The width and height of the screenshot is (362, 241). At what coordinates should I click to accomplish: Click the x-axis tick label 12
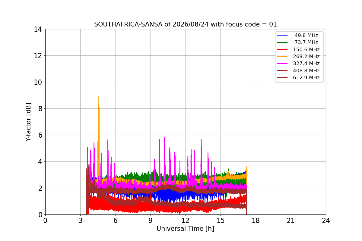click(x=186, y=221)
